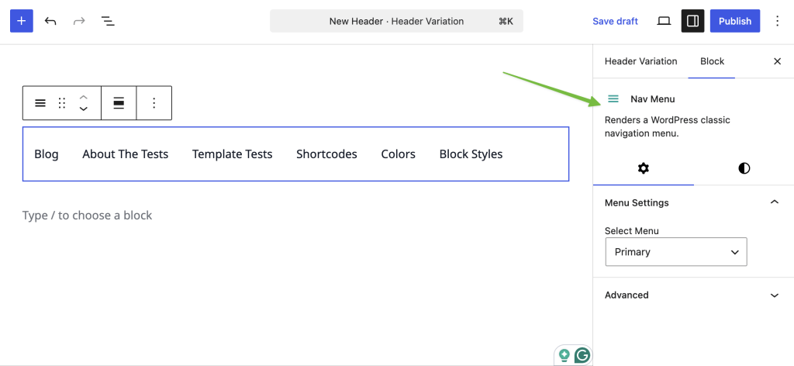Image resolution: width=794 pixels, height=366 pixels.
Task: Click the Grammarly lightbulb suggestion icon
Action: (x=564, y=355)
